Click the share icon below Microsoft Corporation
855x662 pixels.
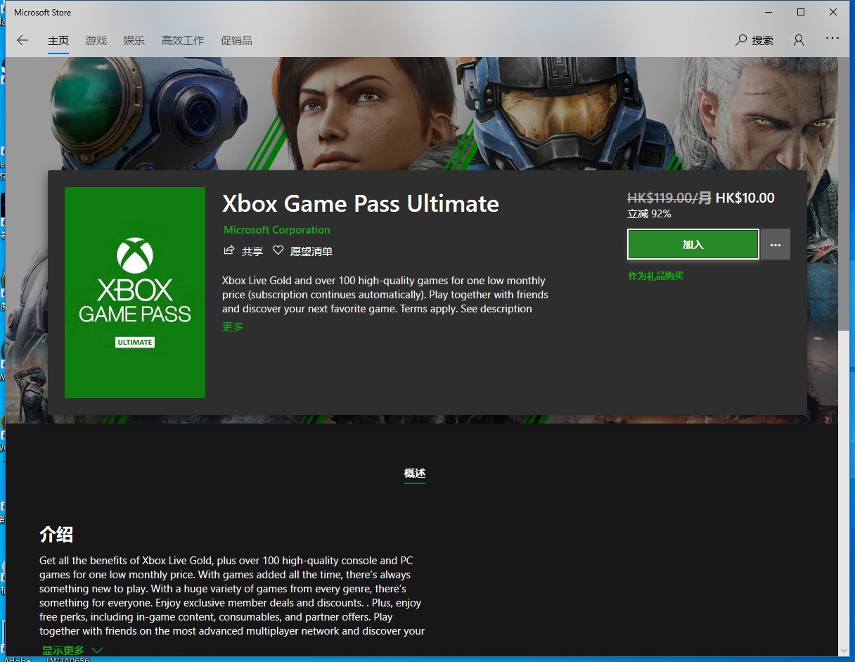tap(229, 250)
